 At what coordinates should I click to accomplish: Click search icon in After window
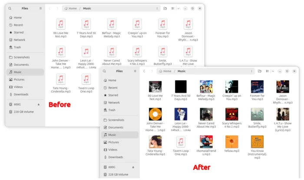(x=104, y=71)
